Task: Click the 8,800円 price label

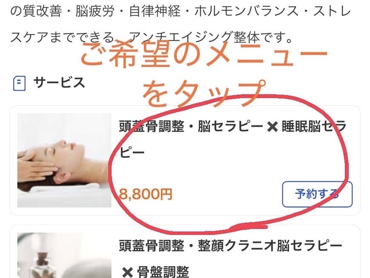Action: tap(146, 194)
